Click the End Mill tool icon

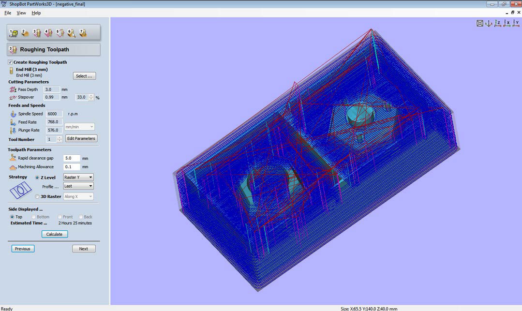click(11, 71)
